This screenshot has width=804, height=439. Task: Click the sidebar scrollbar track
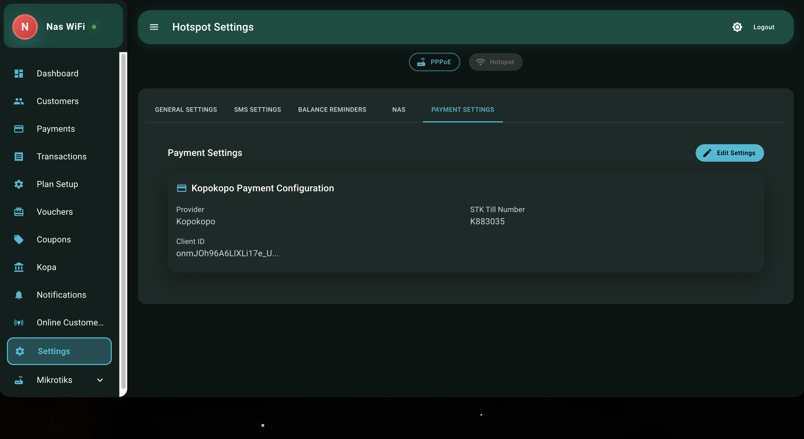point(123,225)
